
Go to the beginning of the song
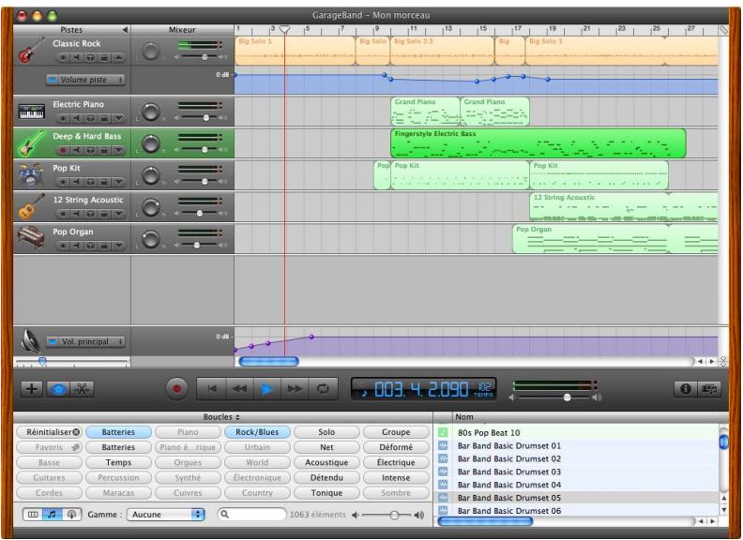[211, 389]
